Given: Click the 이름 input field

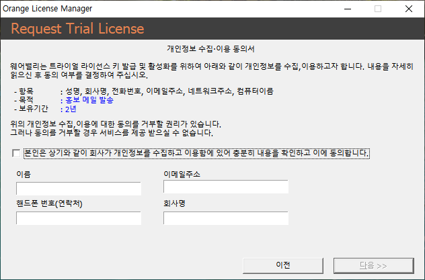Looking at the screenshot, I should (x=78, y=187).
